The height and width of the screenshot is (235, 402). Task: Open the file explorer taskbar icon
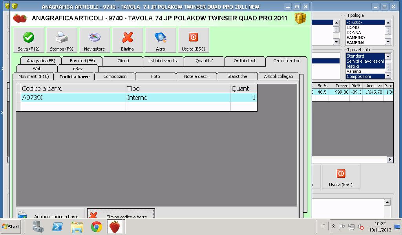[x=77, y=227]
